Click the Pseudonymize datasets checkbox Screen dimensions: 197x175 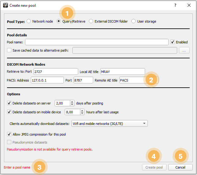point(9,142)
